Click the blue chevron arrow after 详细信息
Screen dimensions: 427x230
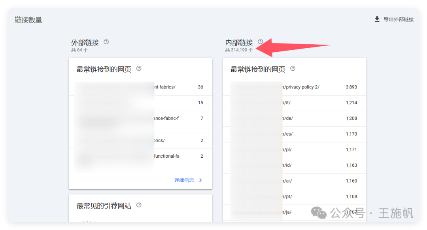point(200,180)
